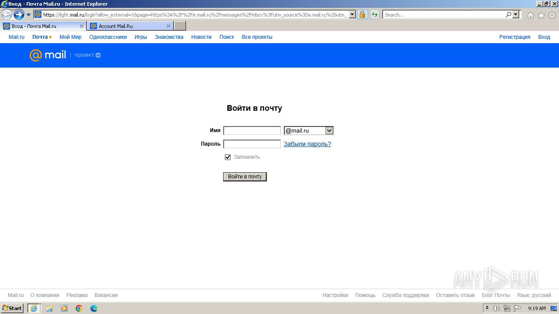Focus the Имя username field
Screen dimensions: 559x314
click(x=252, y=130)
